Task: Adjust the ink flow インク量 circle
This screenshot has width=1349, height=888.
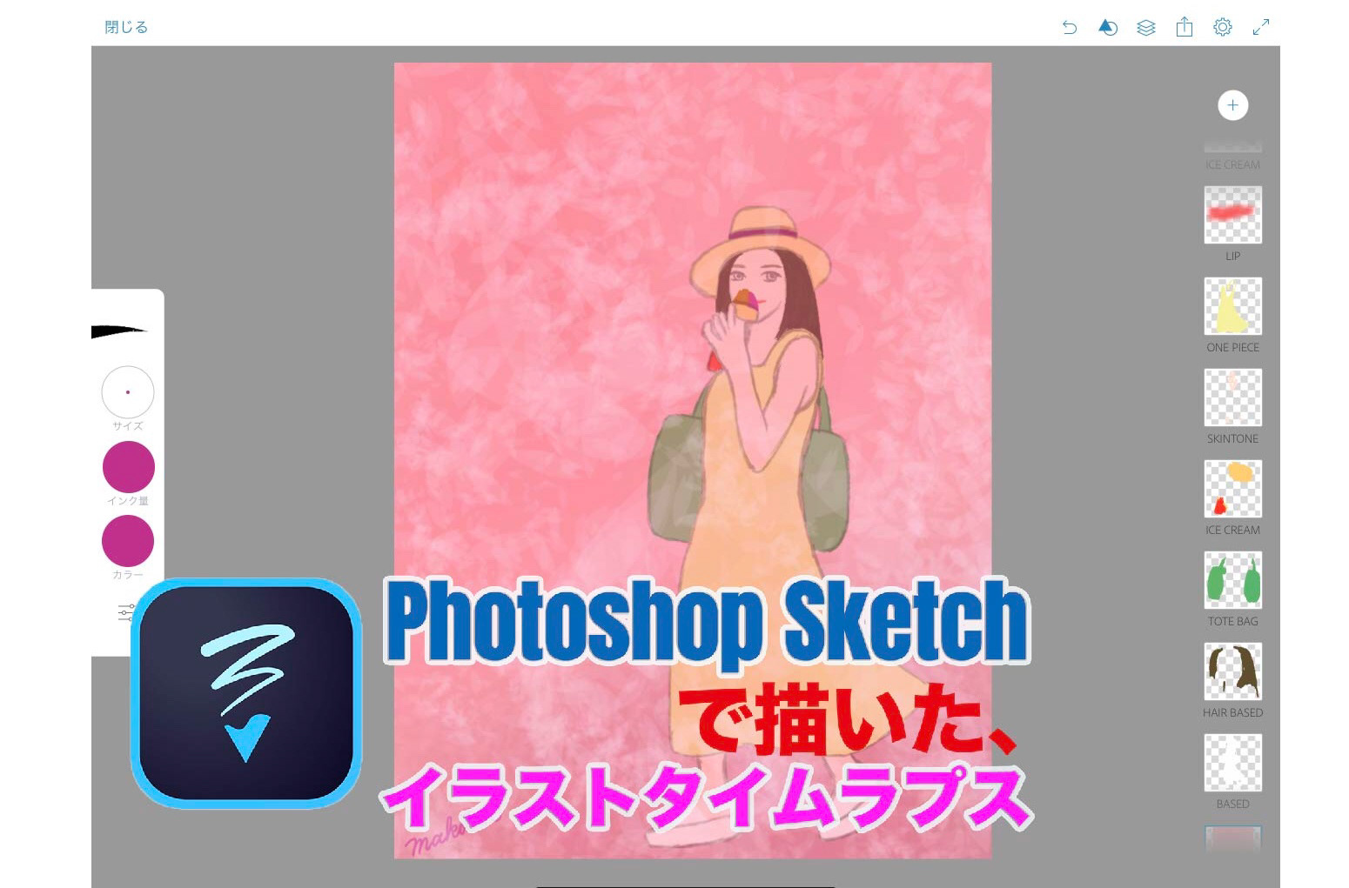Action: pyautogui.click(x=129, y=467)
